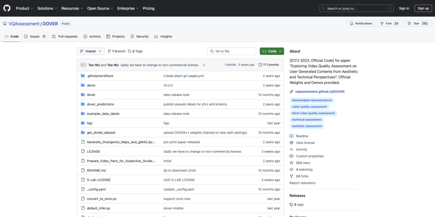This screenshot has width=435, height=217.
Task: Click the website link chain icon
Action: tap(291, 92)
